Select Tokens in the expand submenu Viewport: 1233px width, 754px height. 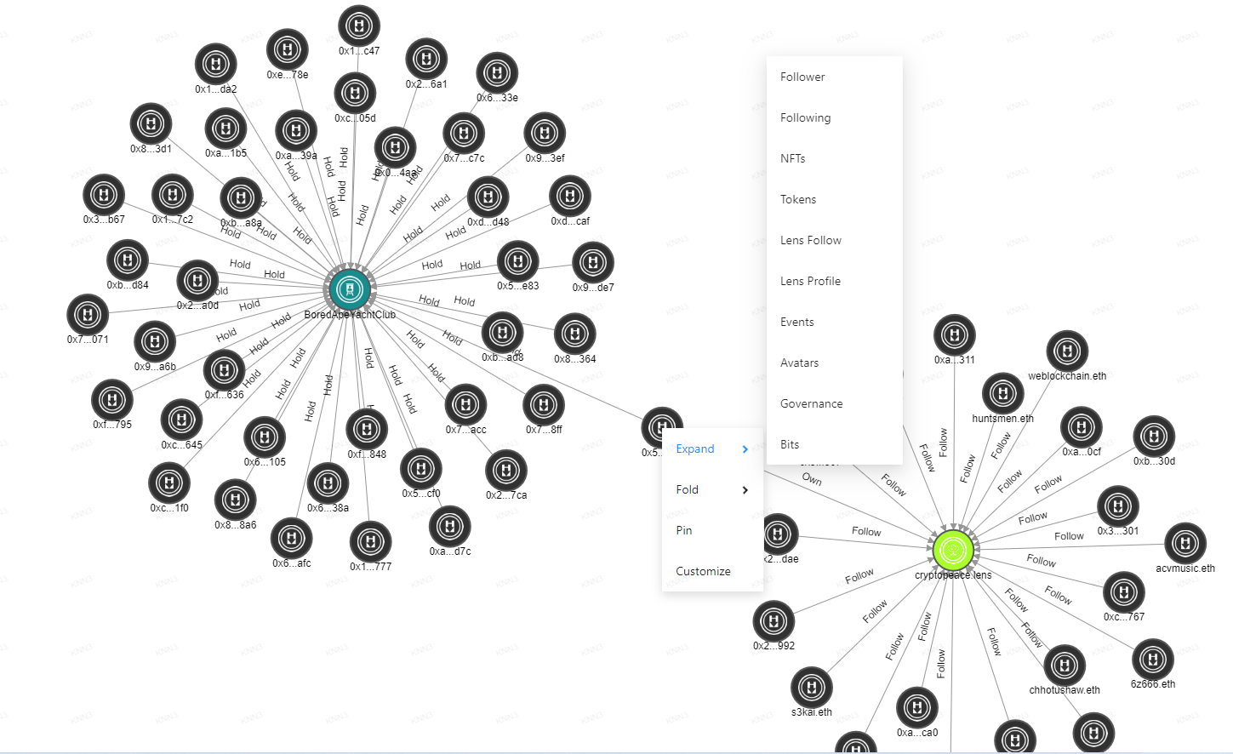[834, 199]
